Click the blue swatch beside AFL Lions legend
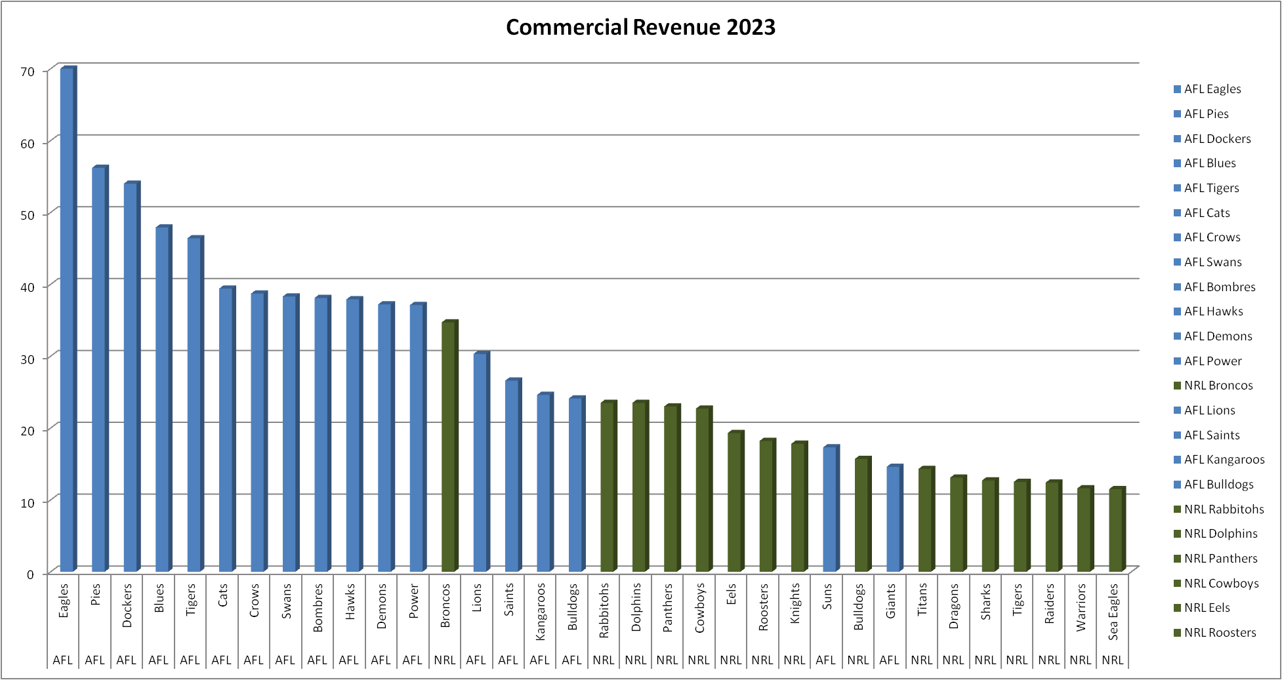 tap(1177, 410)
